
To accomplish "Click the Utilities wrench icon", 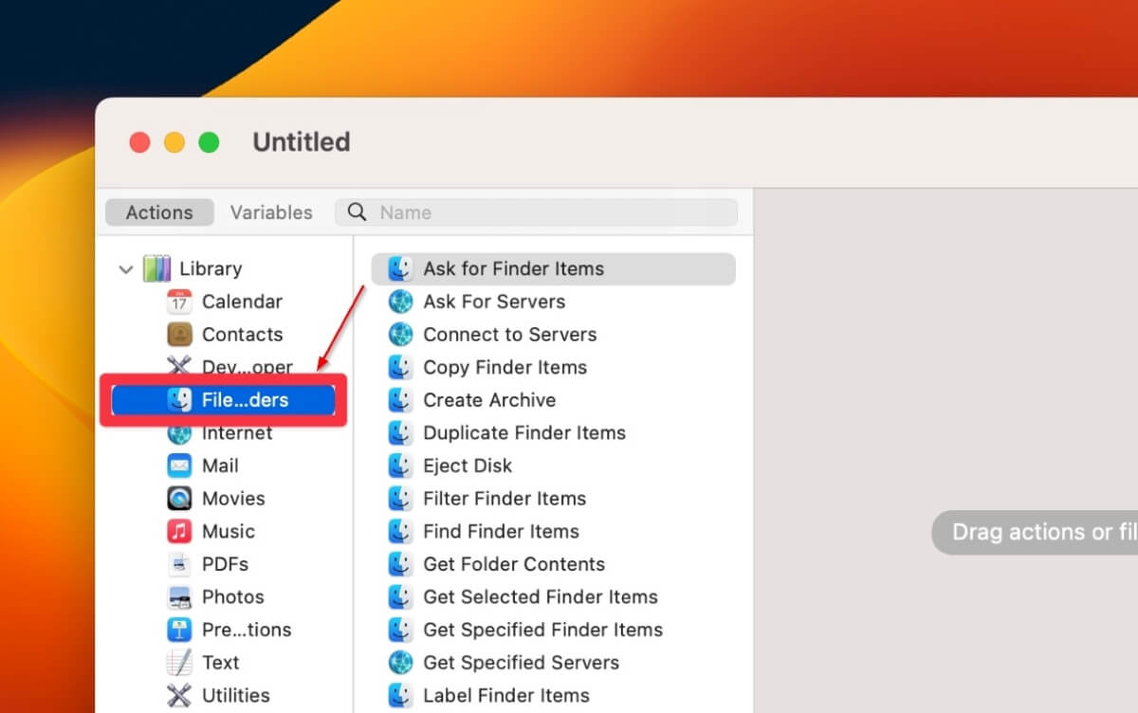I will (x=179, y=695).
